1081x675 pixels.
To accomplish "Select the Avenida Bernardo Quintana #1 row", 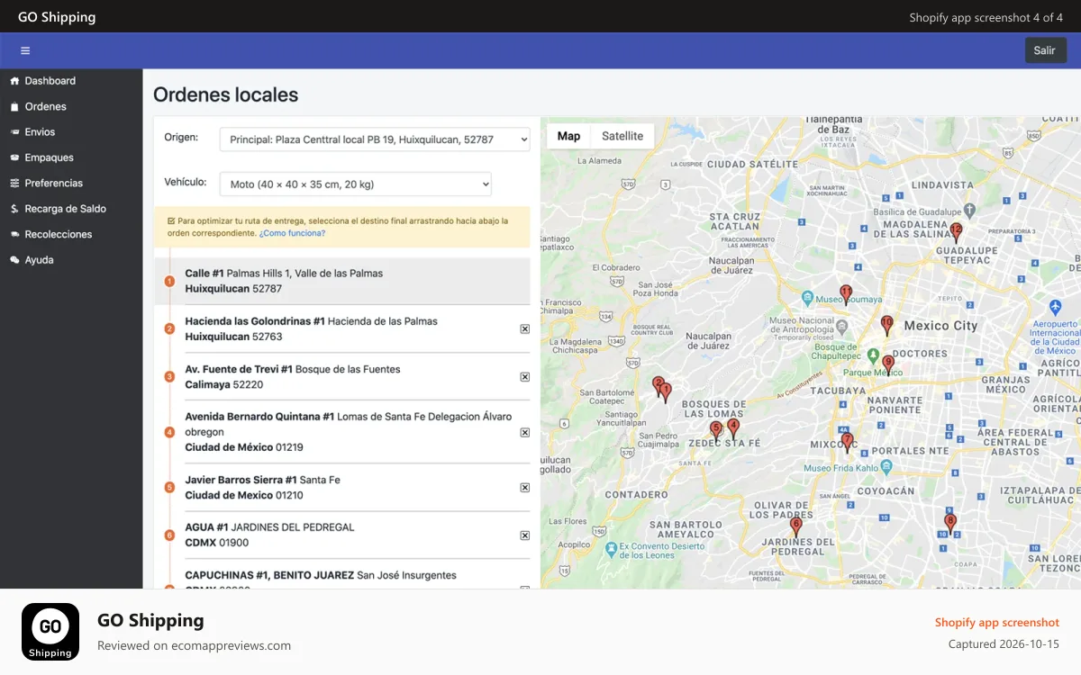I will pyautogui.click(x=342, y=432).
